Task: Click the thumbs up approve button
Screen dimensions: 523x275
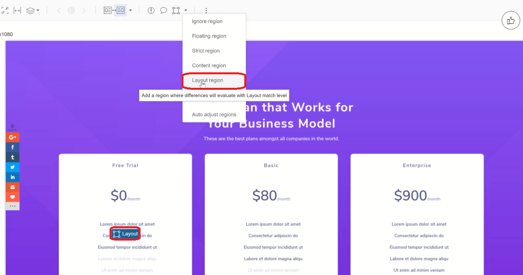Action: [511, 20]
